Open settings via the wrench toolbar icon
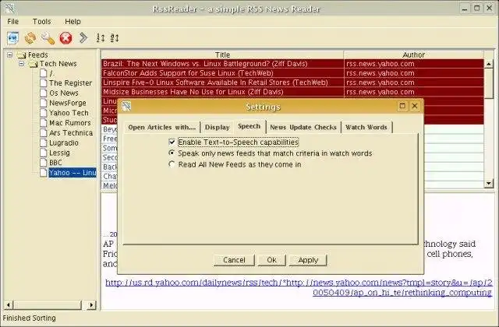The height and width of the screenshot is (327, 499). point(48,38)
